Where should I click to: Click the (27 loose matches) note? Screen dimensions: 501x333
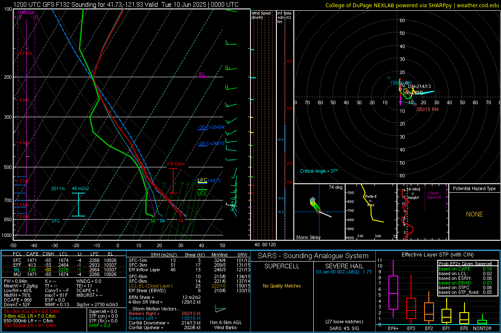pos(344,322)
